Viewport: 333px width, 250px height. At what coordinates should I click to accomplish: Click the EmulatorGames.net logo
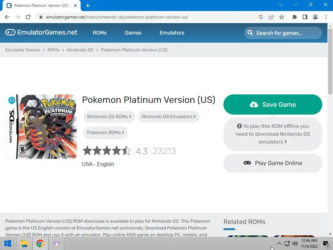point(41,32)
